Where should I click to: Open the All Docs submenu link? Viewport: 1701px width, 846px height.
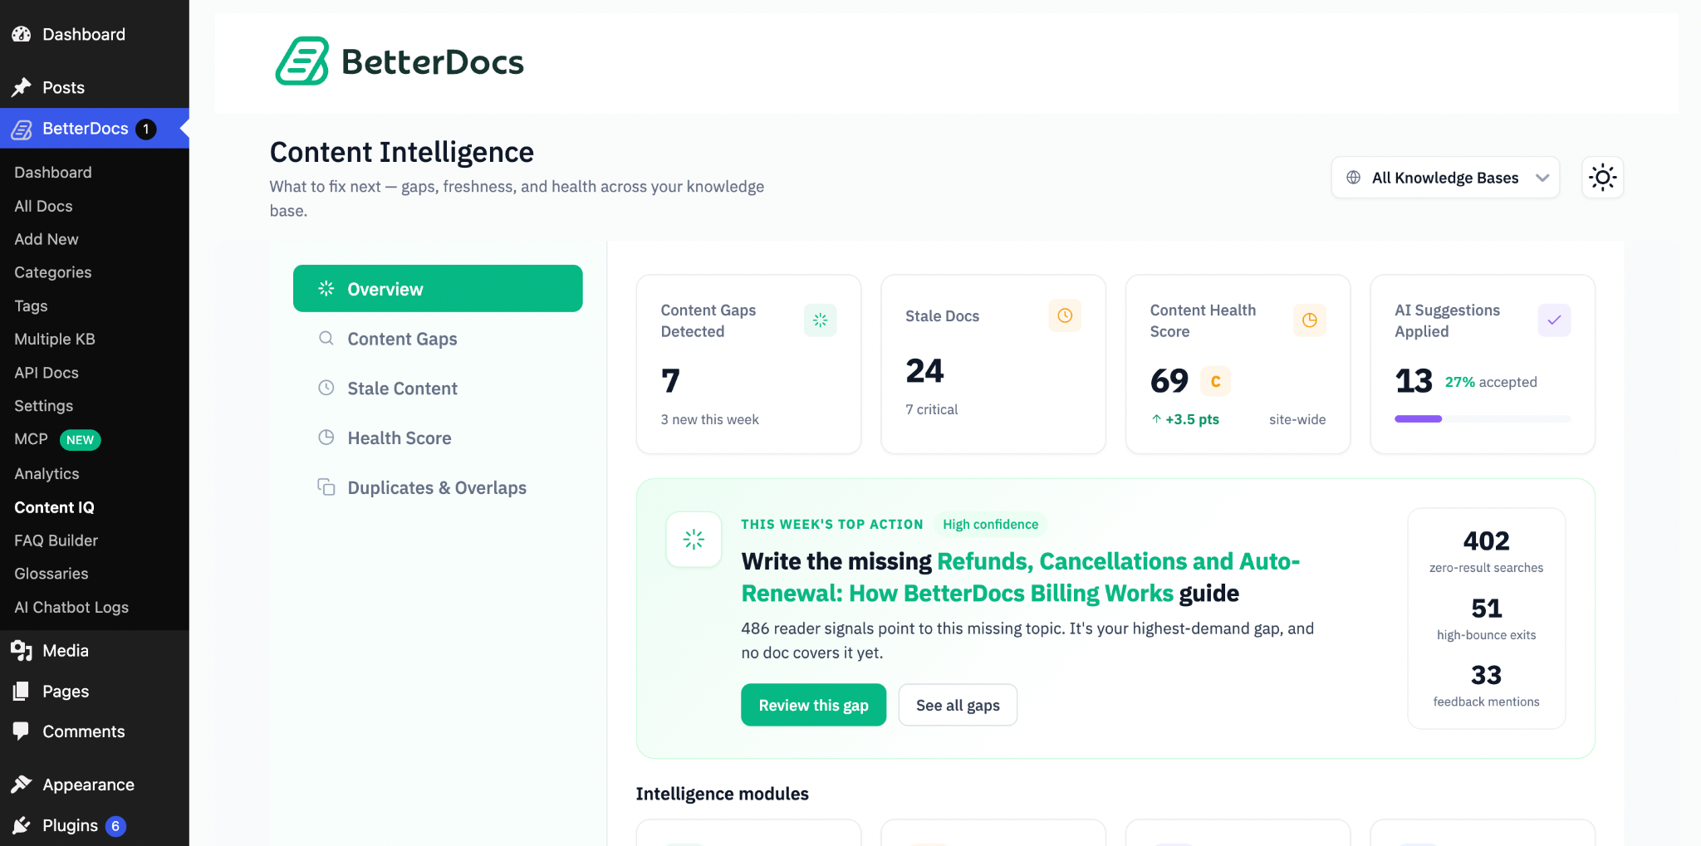pos(43,206)
